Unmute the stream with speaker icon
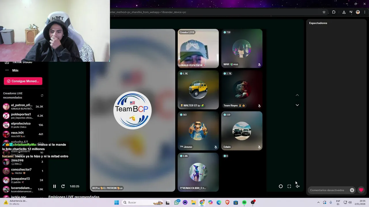Screen dimensions: 369x207 tap(298, 186)
